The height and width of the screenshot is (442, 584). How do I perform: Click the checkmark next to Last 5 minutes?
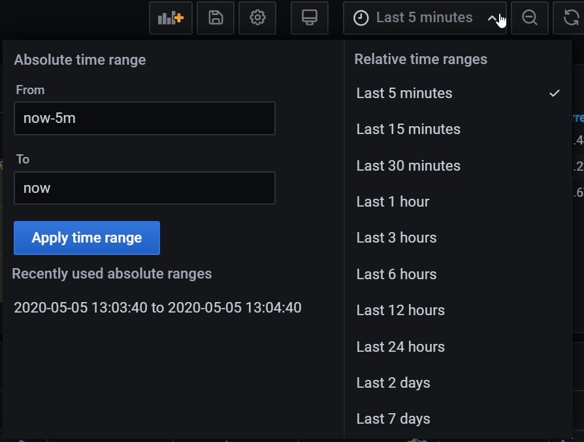[x=555, y=93]
